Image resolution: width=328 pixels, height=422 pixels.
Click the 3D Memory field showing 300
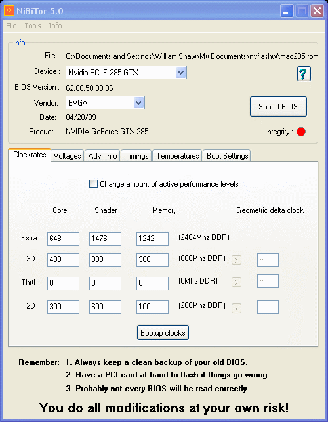tap(152, 259)
